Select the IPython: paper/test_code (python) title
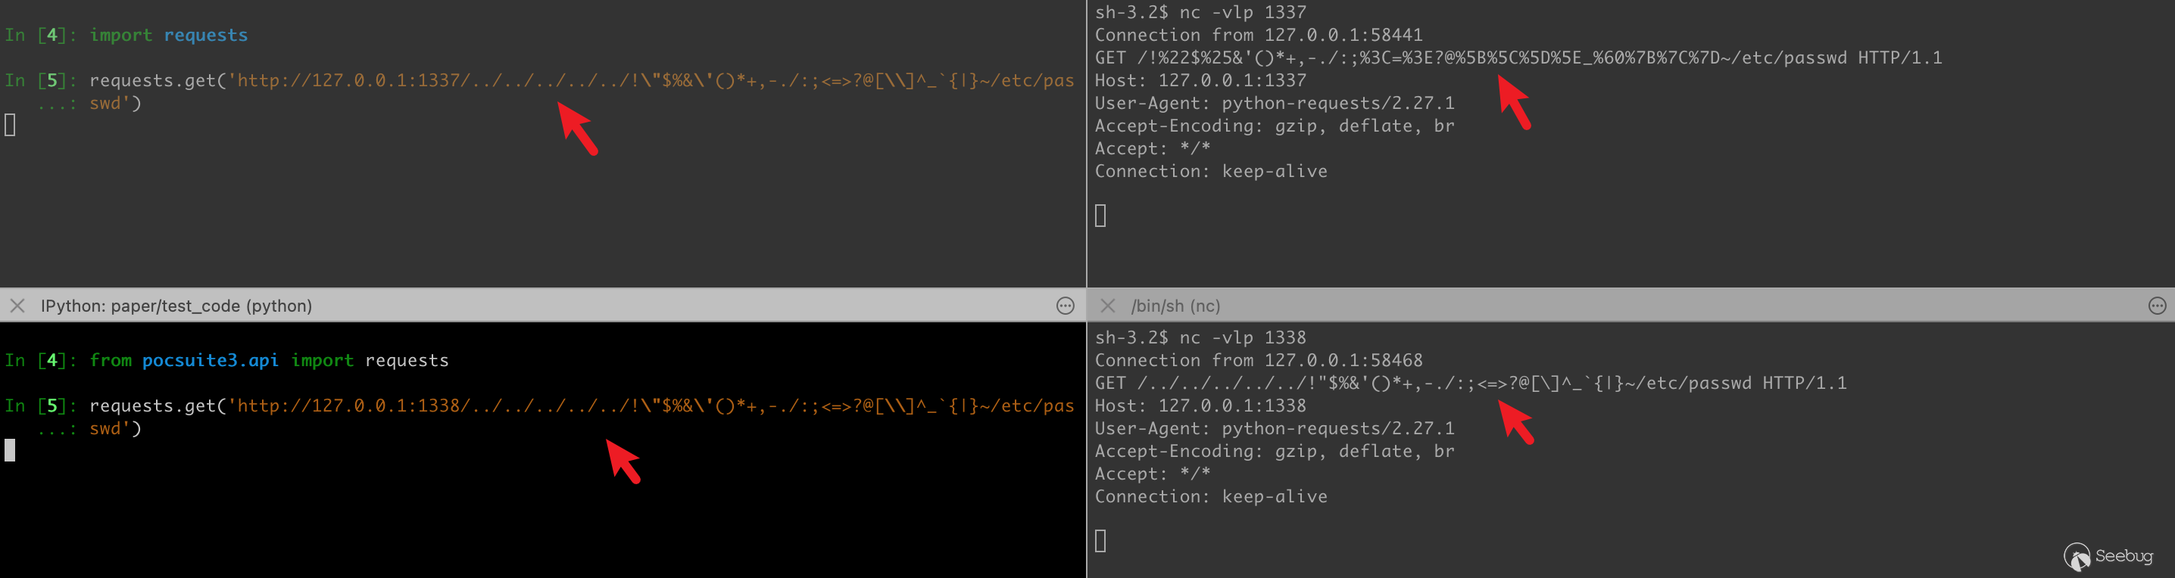The image size is (2175, 578). 176,306
